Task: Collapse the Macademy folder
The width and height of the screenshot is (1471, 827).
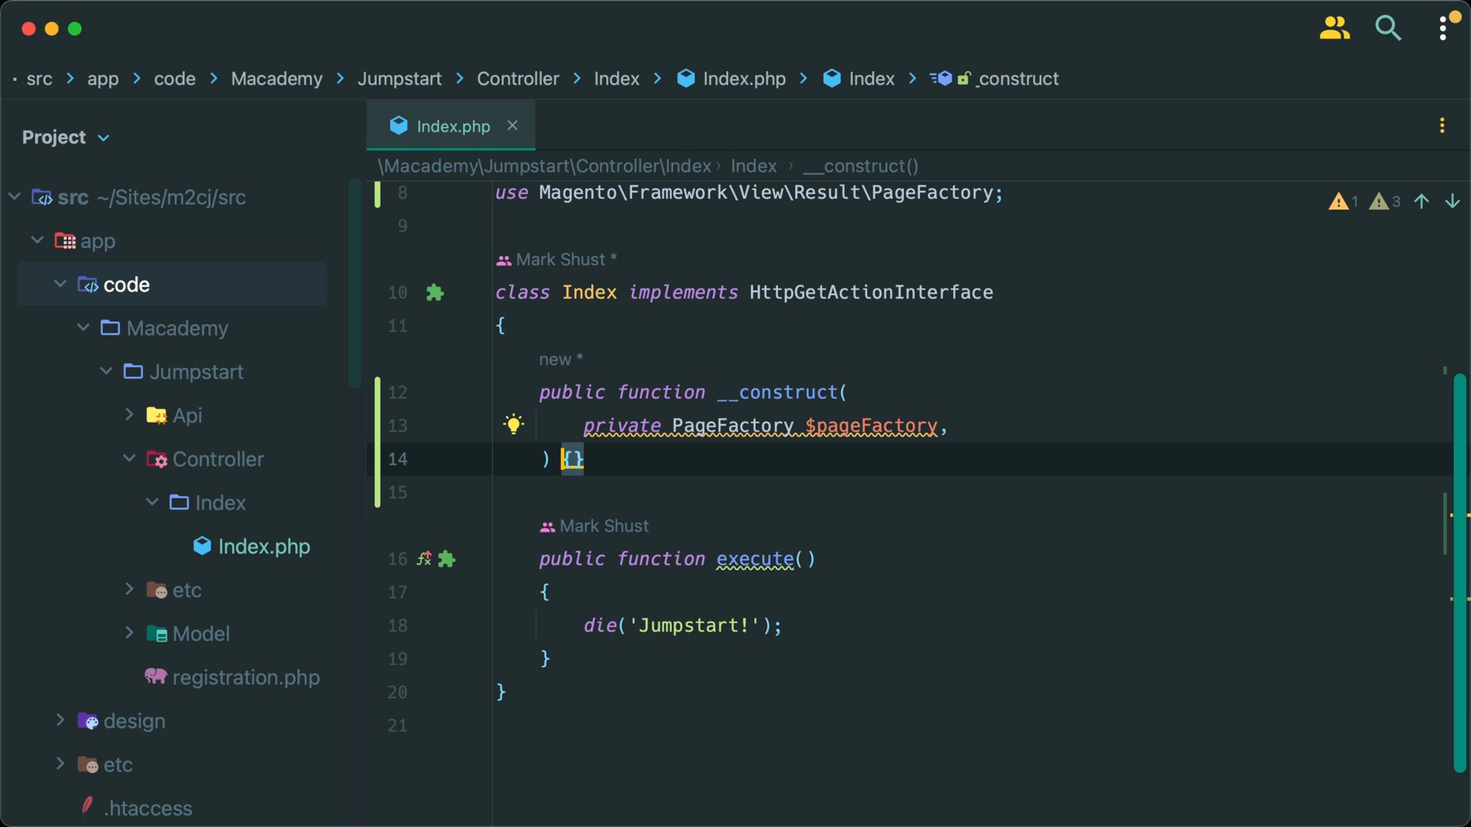Action: click(82, 327)
